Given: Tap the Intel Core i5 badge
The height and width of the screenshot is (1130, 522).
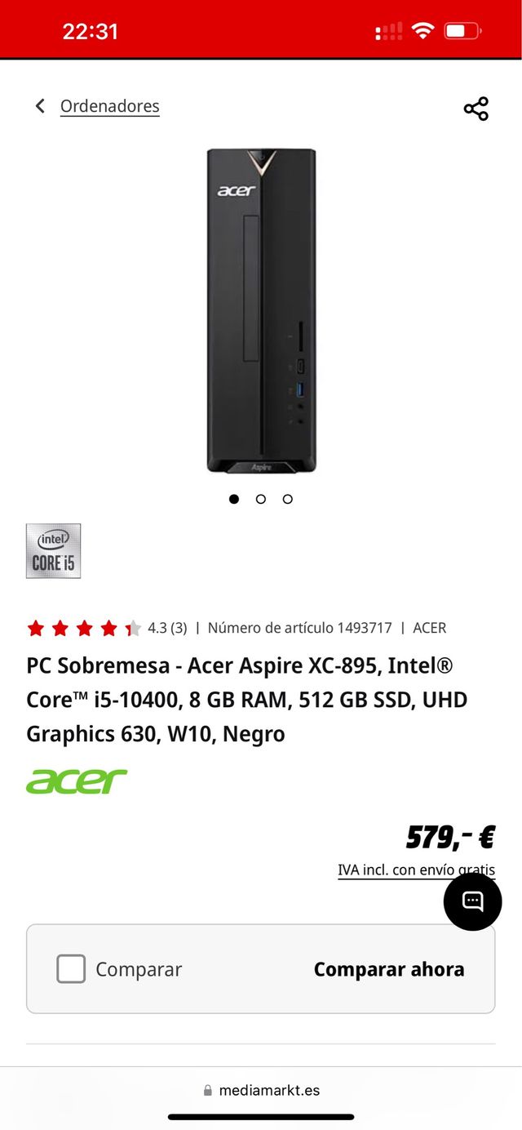Looking at the screenshot, I should 53,551.
